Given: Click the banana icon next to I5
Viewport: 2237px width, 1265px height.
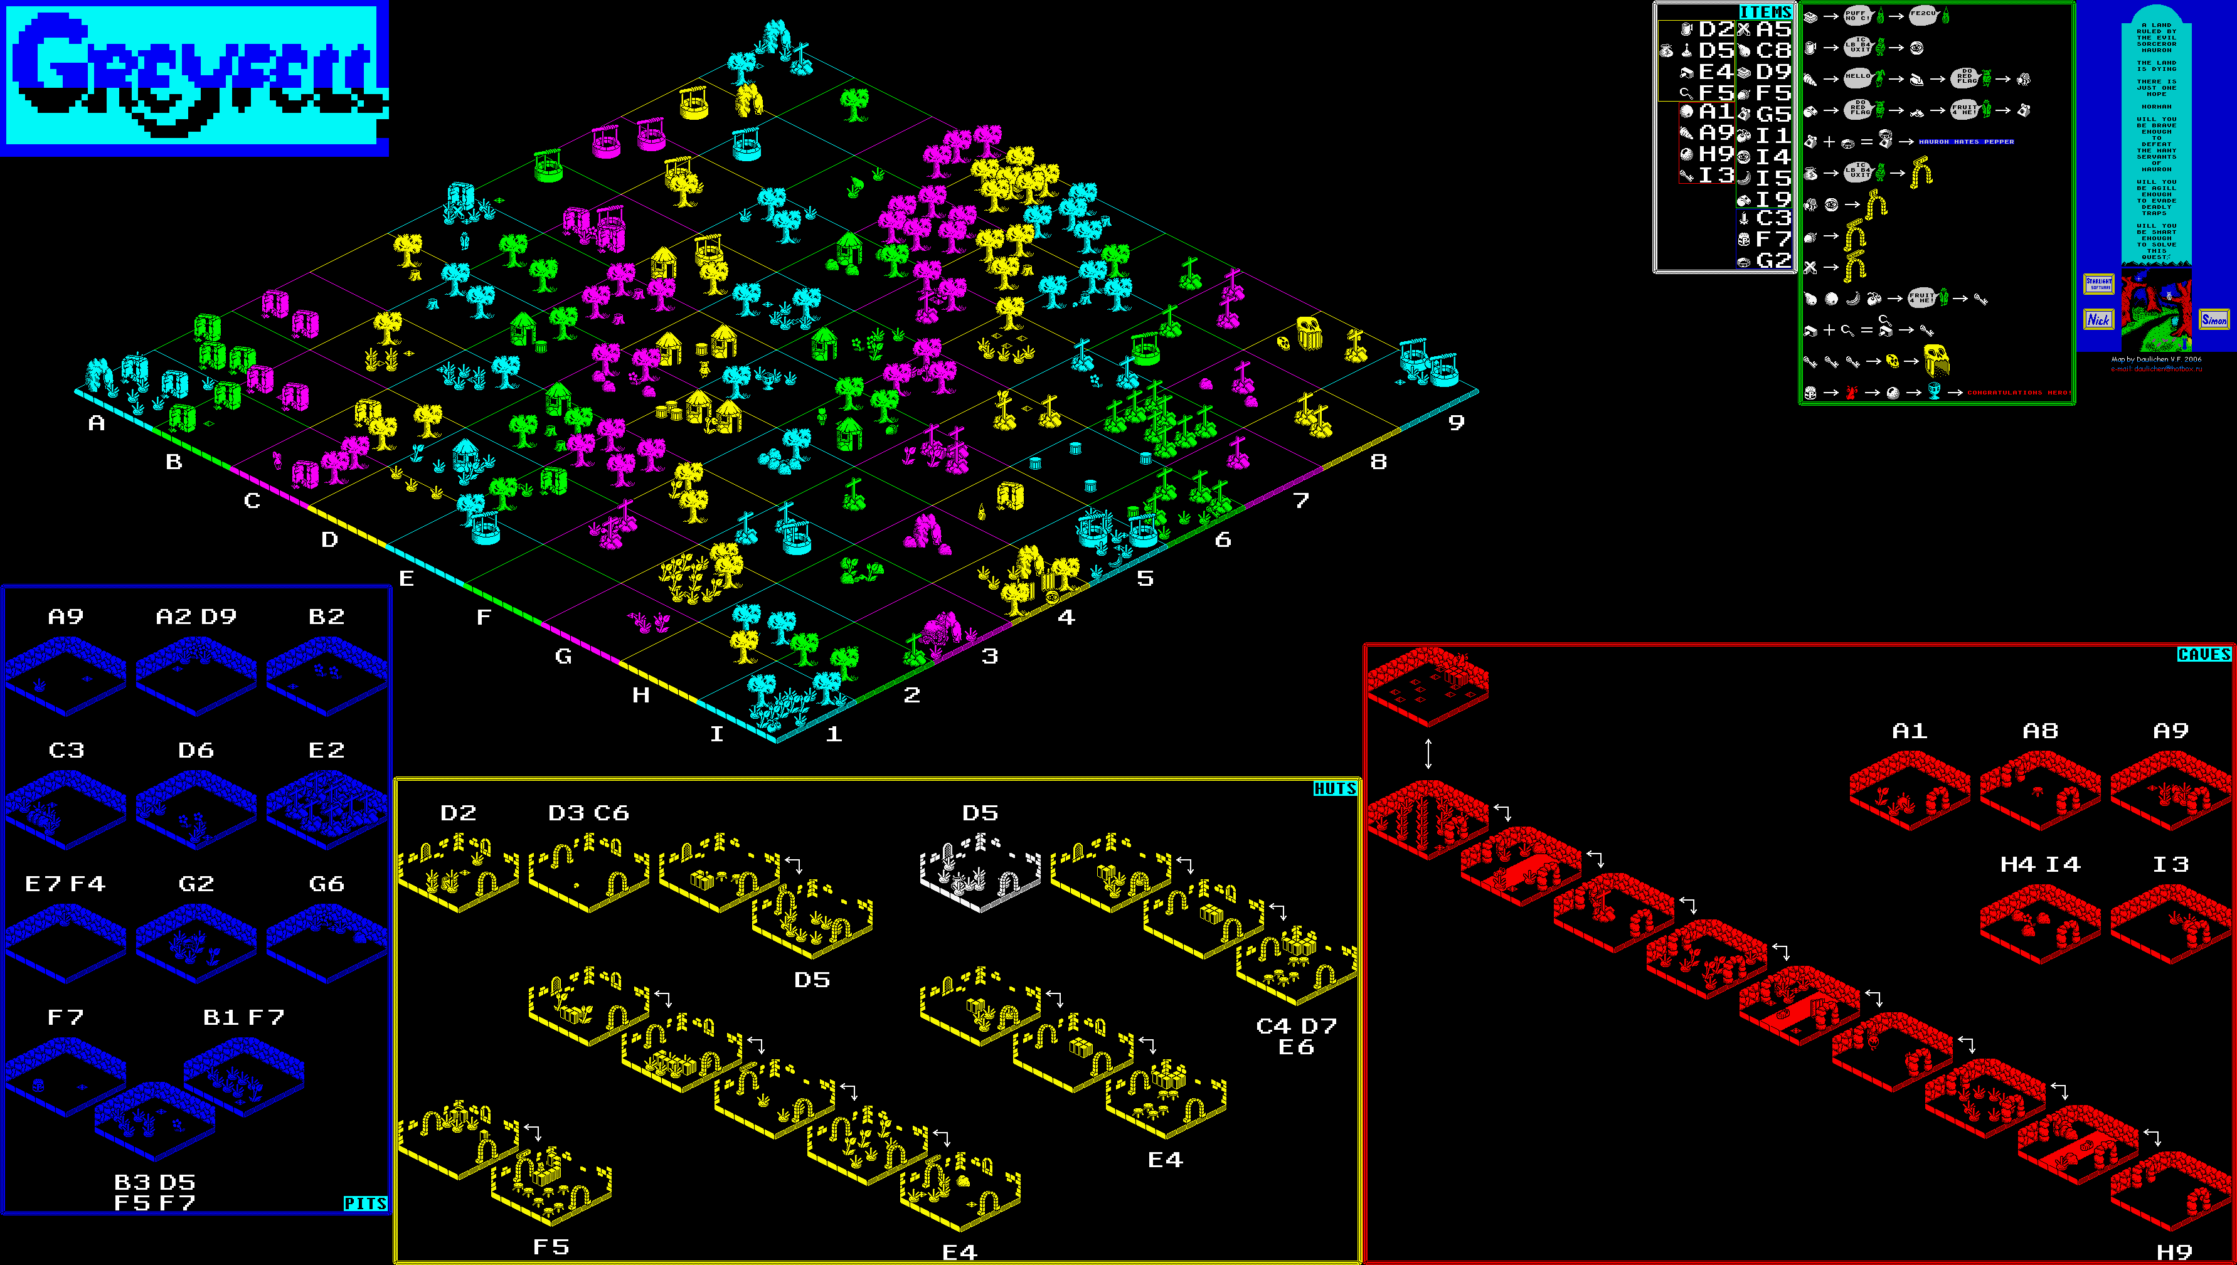Looking at the screenshot, I should point(1743,178).
